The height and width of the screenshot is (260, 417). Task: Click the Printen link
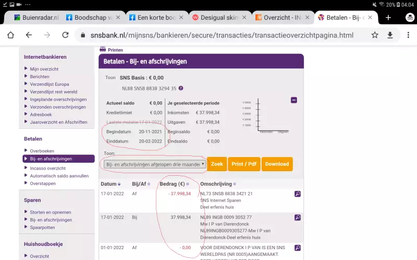pyautogui.click(x=115, y=50)
